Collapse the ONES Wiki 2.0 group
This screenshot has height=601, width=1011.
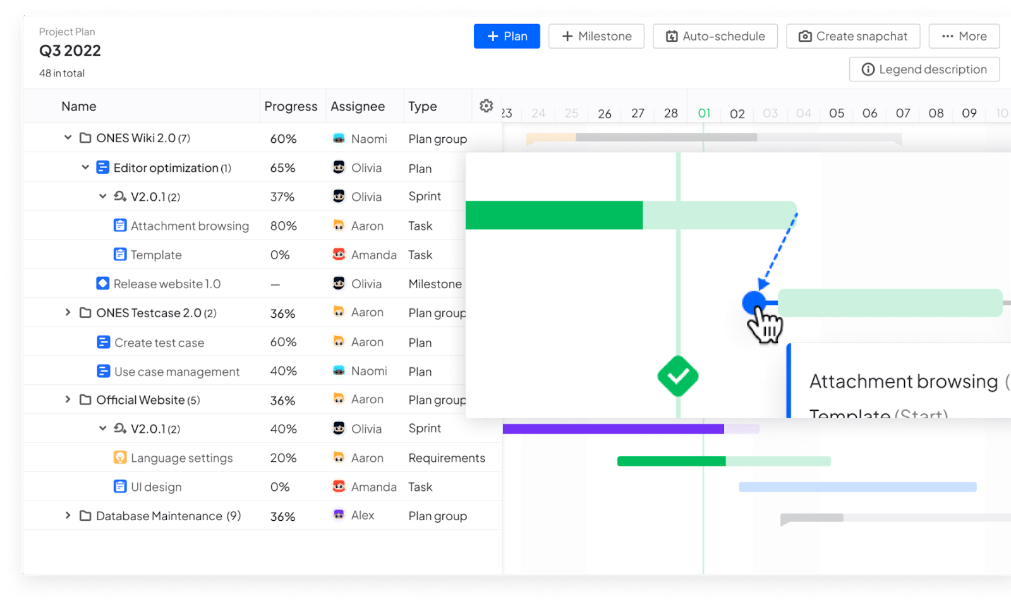click(68, 138)
